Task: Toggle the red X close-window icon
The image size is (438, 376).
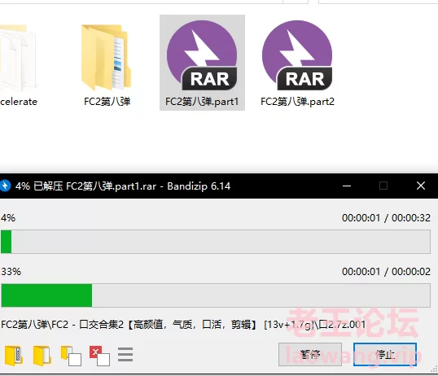Action: pyautogui.click(x=99, y=356)
